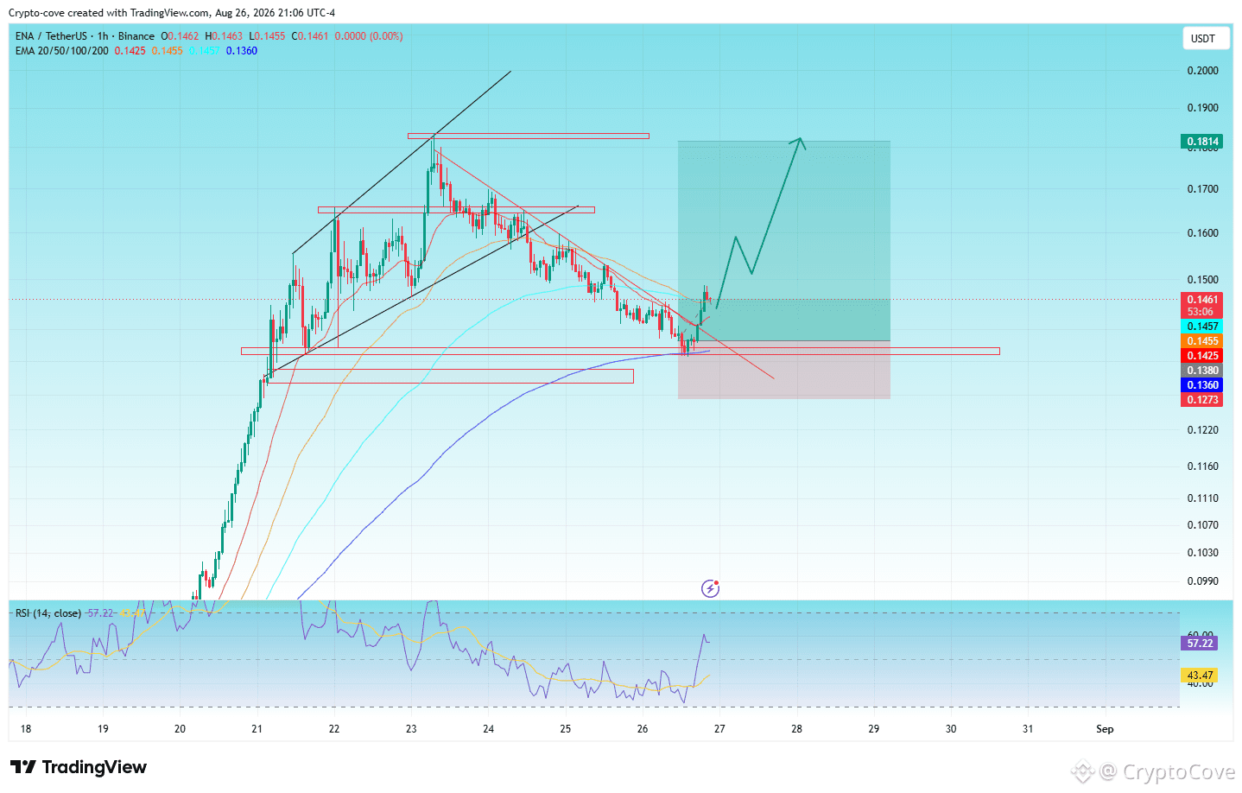This screenshot has height=793, width=1242.
Task: Click the blue 0.1360 EMA legend value
Action: (x=242, y=51)
